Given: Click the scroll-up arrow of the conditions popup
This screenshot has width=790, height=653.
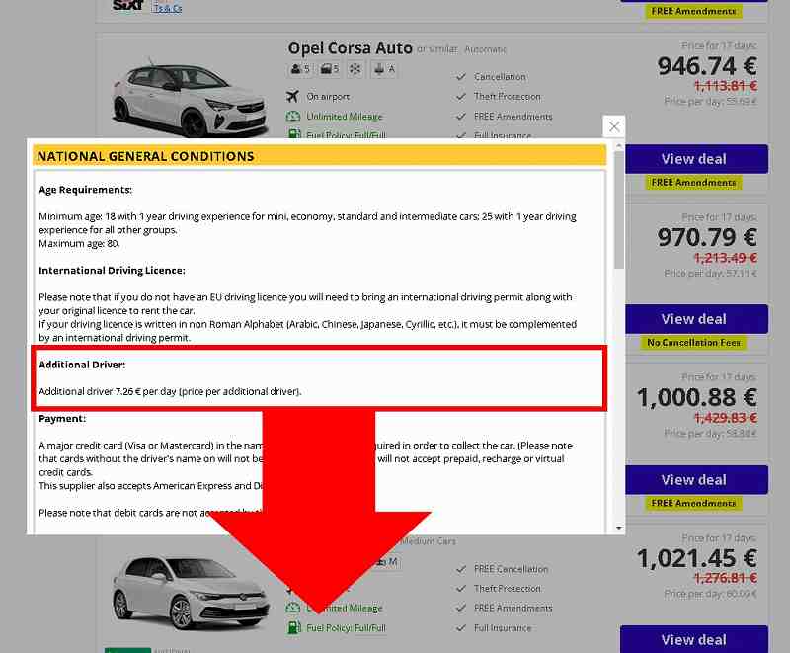Looking at the screenshot, I should [x=619, y=146].
